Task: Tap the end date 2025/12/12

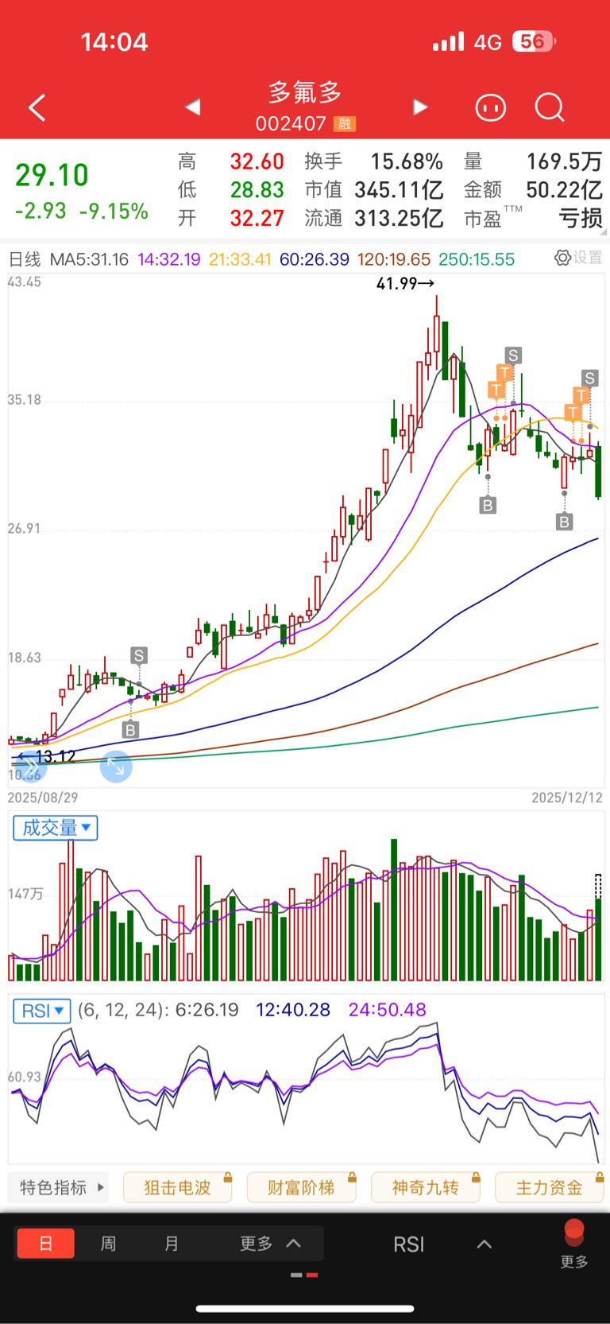Action: (567, 797)
